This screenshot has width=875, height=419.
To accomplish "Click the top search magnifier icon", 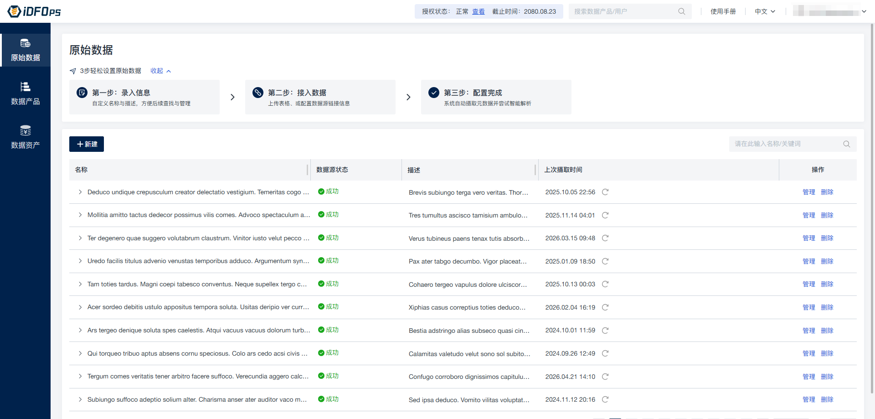I will pos(681,11).
